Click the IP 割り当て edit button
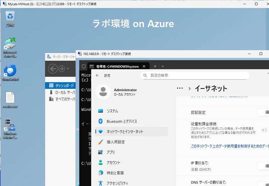269x186 pixels. (263, 166)
